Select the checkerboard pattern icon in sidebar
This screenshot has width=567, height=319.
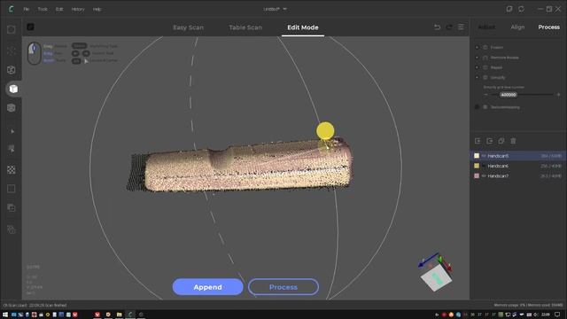[12, 170]
